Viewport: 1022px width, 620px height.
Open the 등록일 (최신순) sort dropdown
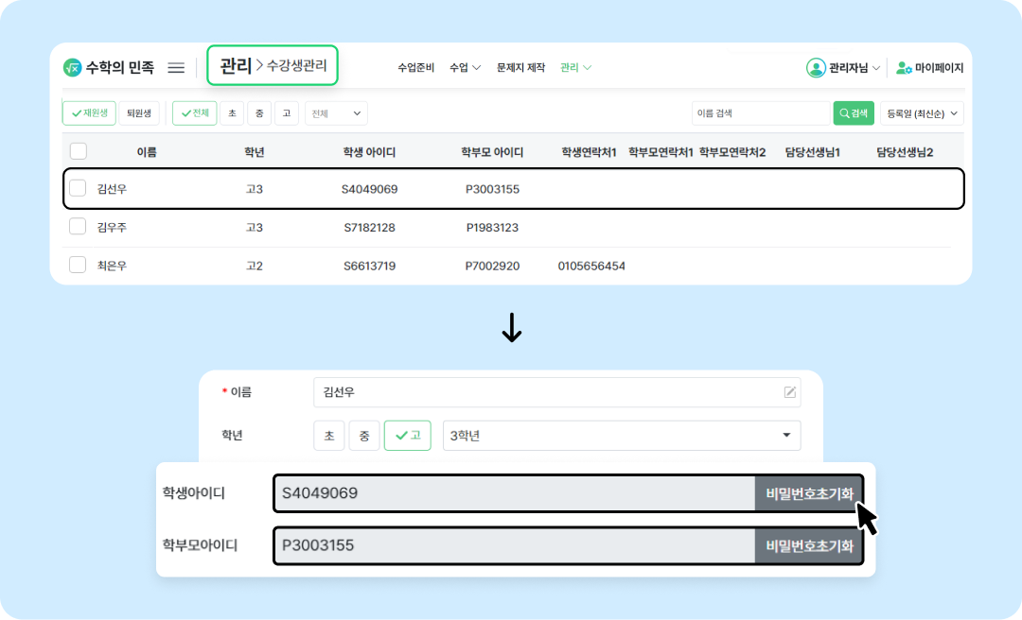921,113
